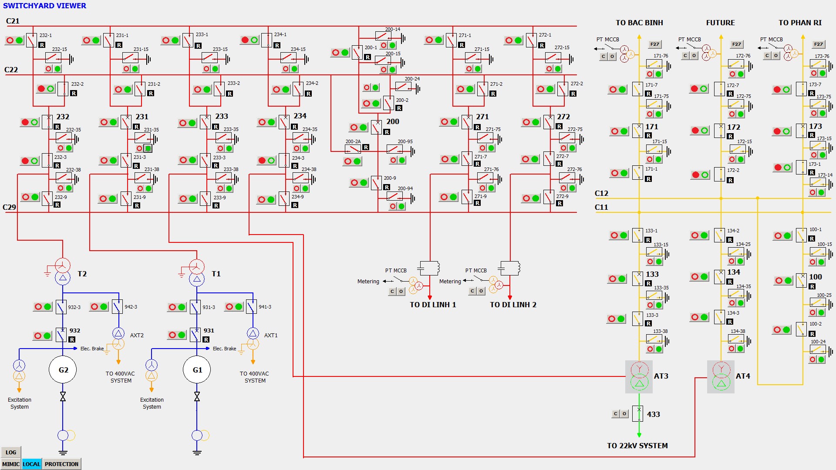The width and height of the screenshot is (836, 470).
Task: Select disconnector 271-1 symbol
Action: (451, 40)
